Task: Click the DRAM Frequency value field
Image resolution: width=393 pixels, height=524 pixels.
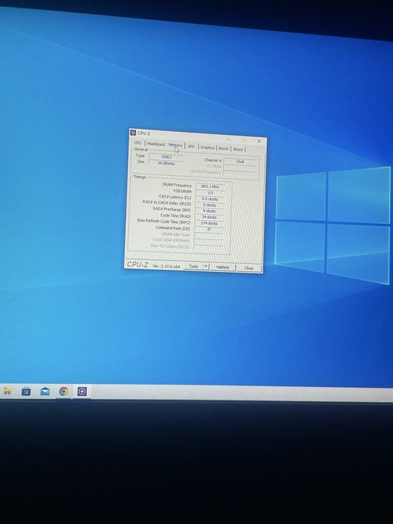Action: 210,187
